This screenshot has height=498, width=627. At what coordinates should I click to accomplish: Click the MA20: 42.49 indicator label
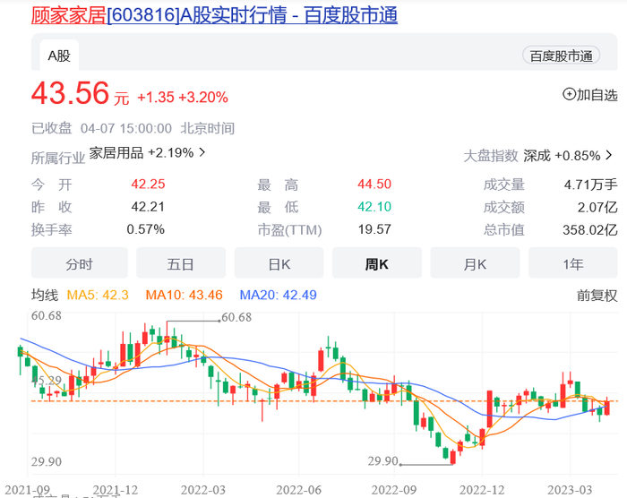click(278, 296)
